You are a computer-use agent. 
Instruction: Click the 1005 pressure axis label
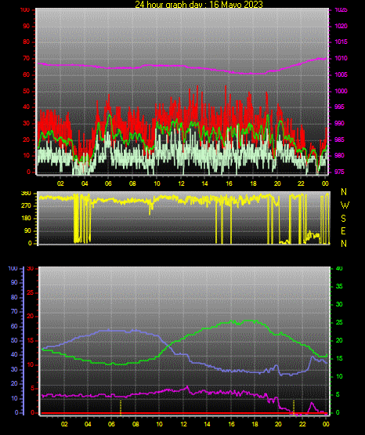coord(341,74)
